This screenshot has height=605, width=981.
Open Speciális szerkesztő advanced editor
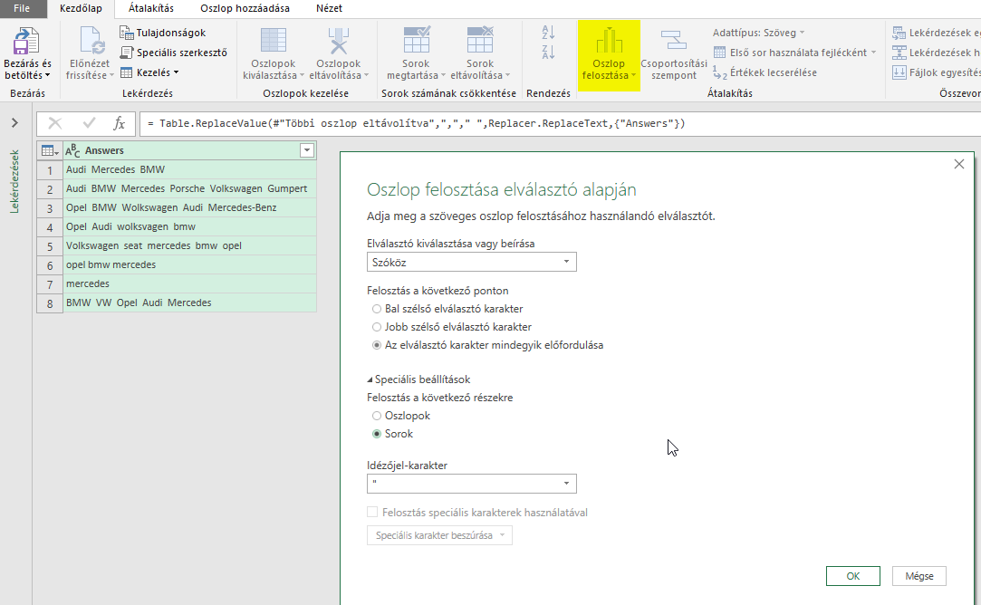173,53
